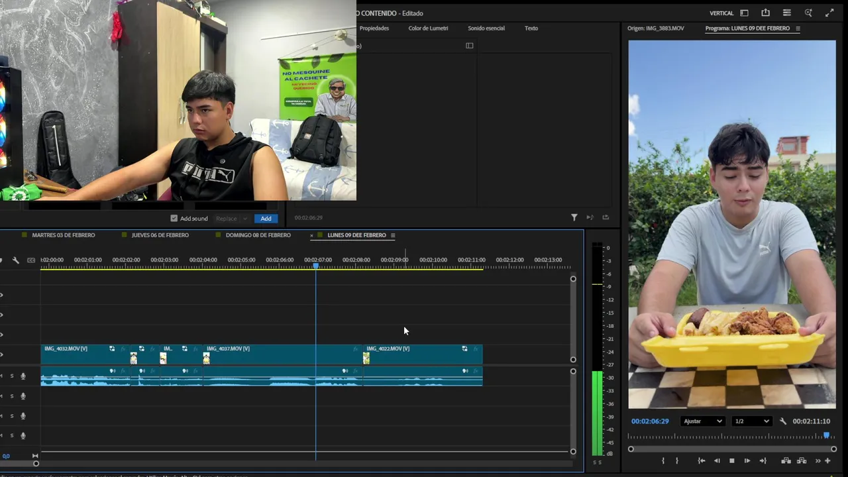Click the timeline panel icon bar beside workspace icon
848x477 pixels.
point(787,13)
